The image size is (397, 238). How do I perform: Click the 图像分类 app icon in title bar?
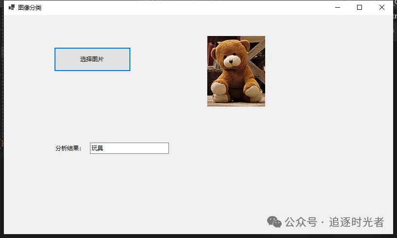point(12,7)
